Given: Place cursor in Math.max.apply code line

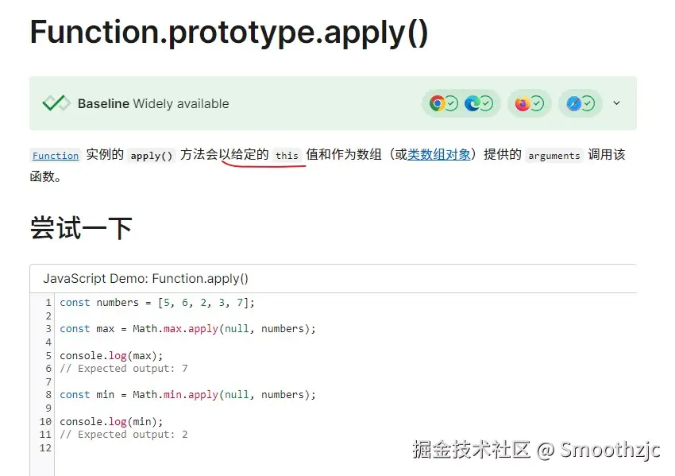Looking at the screenshot, I should tap(187, 328).
